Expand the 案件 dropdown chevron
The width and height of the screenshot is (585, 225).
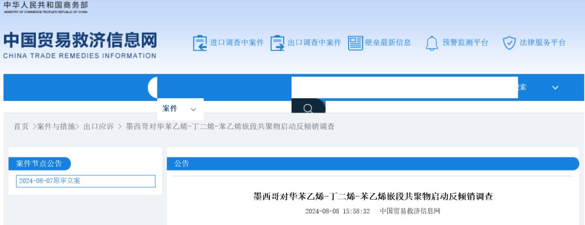tap(193, 109)
